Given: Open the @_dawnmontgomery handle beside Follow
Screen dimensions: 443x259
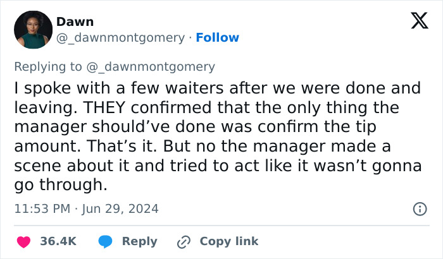Looking at the screenshot, I should (120, 38).
